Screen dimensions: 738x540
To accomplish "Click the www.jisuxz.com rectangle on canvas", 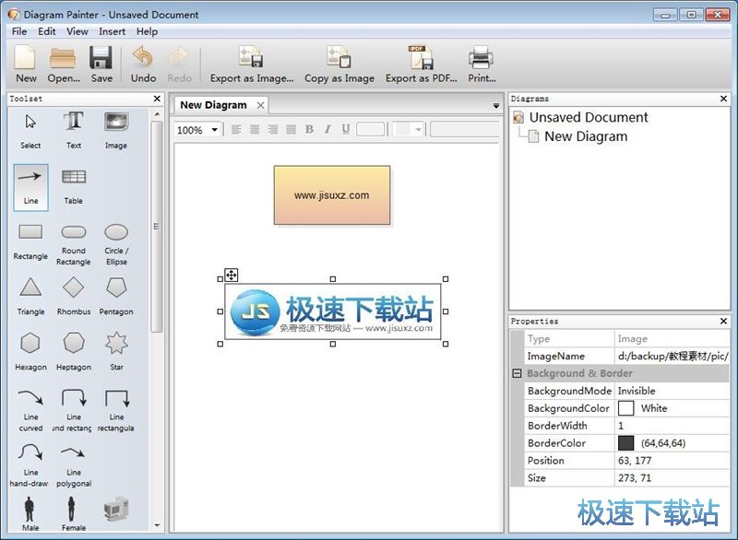I will (332, 195).
